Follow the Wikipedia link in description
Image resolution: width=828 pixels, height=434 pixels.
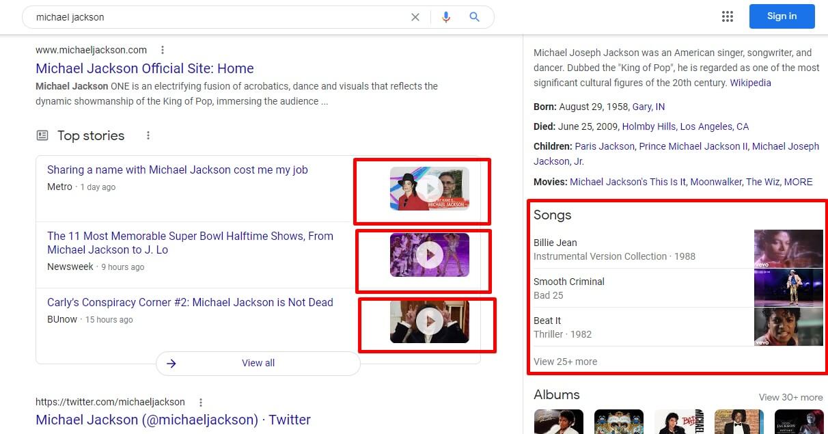pos(750,83)
